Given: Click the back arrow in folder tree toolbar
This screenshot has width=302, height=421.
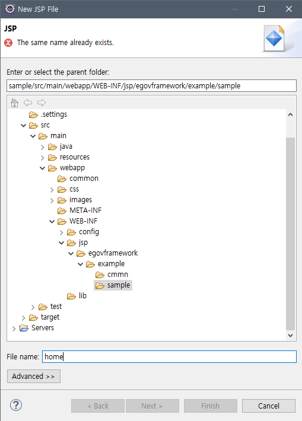Looking at the screenshot, I should 28,103.
